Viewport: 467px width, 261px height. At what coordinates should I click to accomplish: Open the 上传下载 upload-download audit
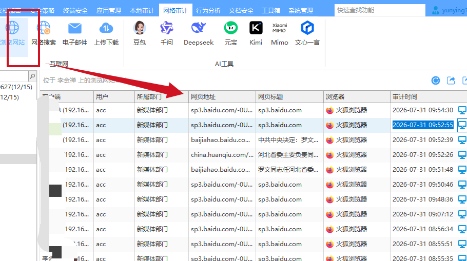[x=106, y=34]
